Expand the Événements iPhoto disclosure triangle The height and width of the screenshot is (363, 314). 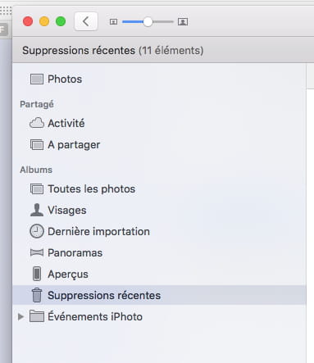pyautogui.click(x=20, y=317)
